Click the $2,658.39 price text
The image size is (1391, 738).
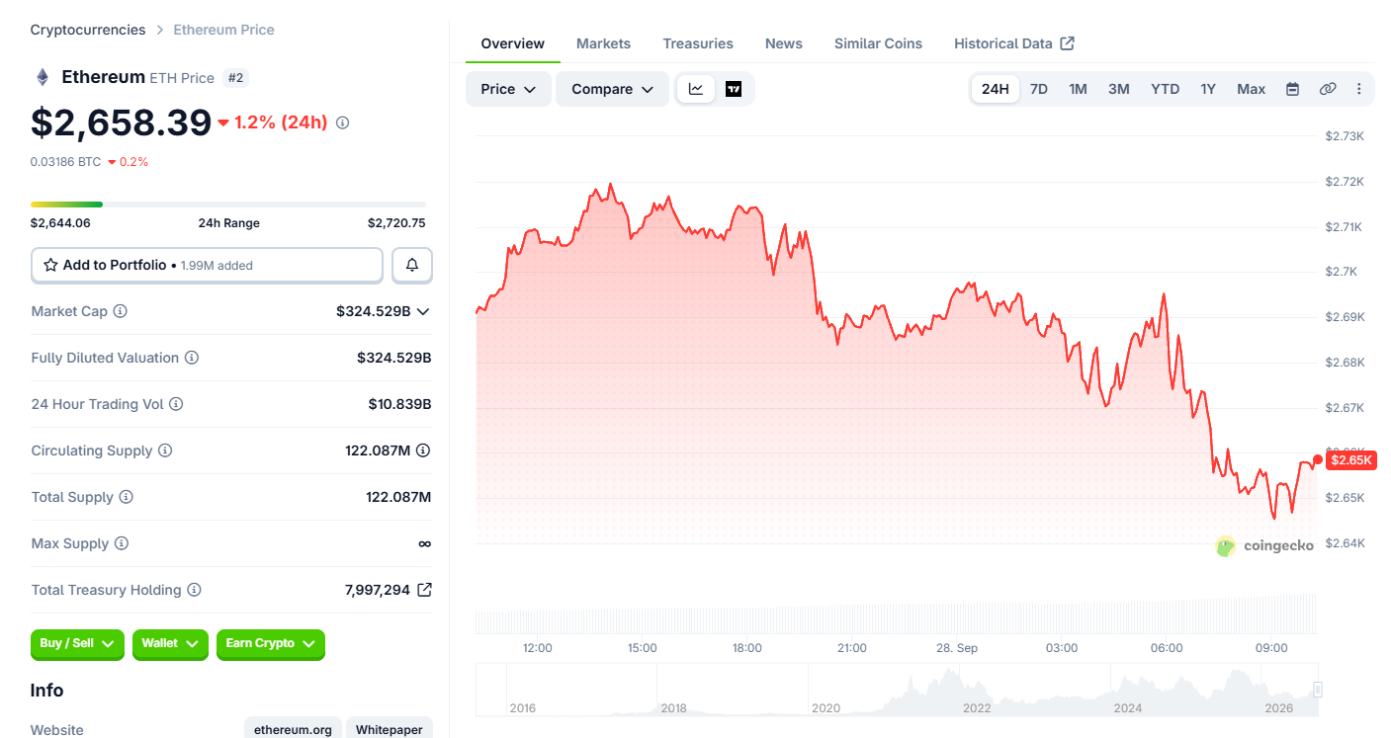(x=122, y=123)
